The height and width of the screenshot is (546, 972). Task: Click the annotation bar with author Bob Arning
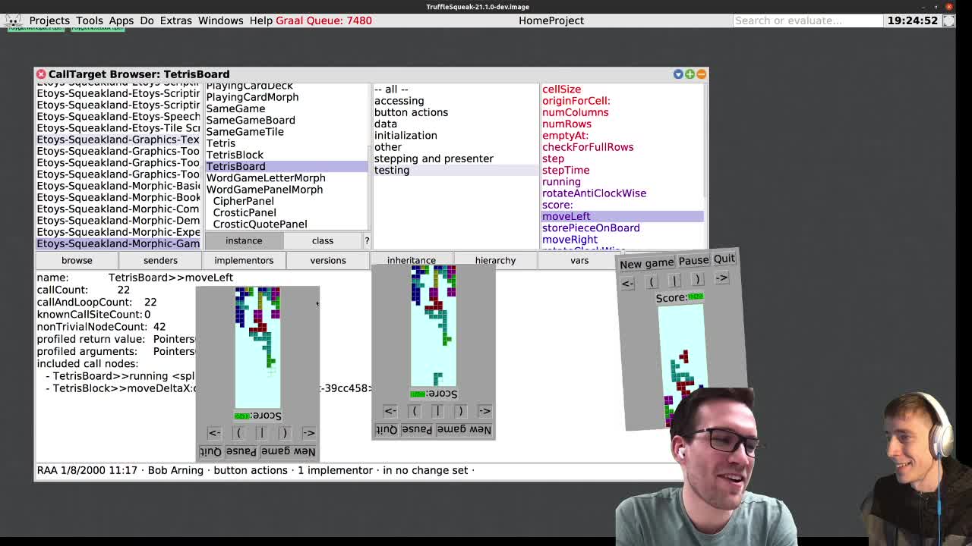(x=357, y=470)
